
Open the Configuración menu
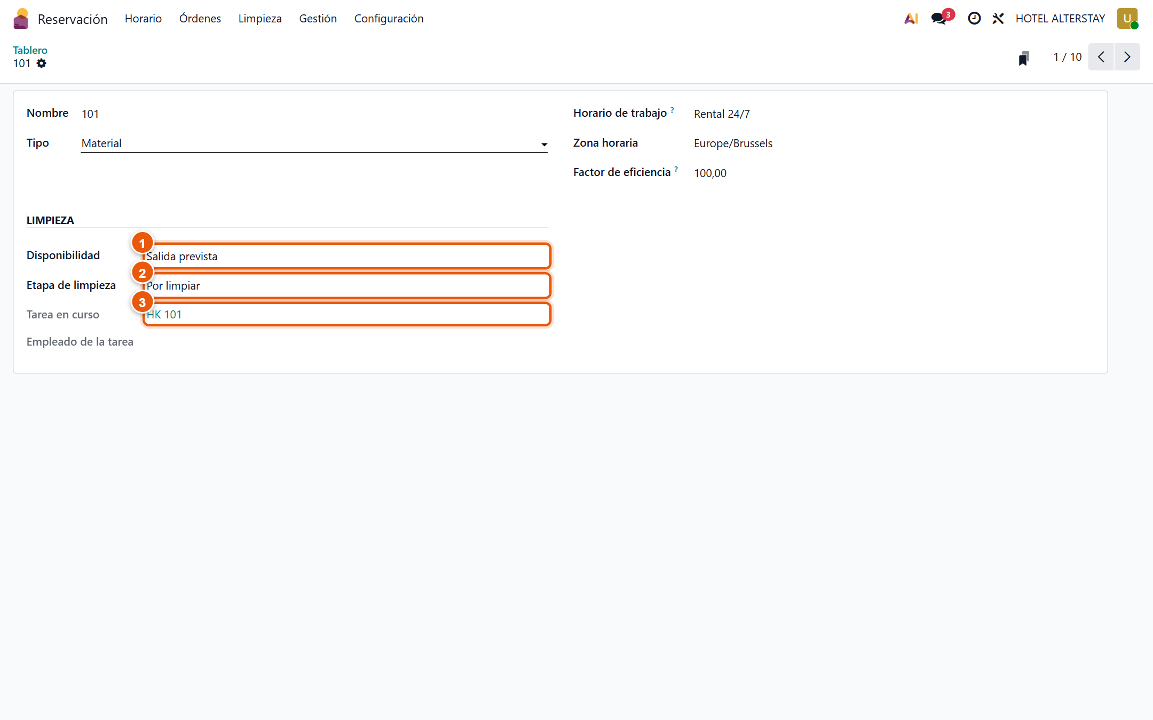pyautogui.click(x=389, y=19)
